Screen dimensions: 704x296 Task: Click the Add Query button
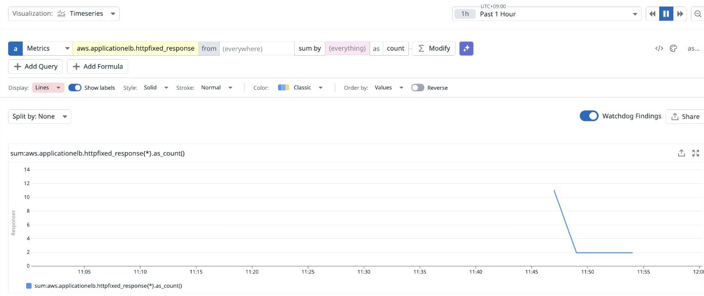tap(36, 66)
